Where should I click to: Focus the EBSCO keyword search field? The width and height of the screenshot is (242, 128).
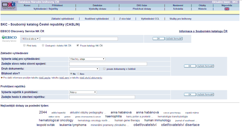[79, 39]
